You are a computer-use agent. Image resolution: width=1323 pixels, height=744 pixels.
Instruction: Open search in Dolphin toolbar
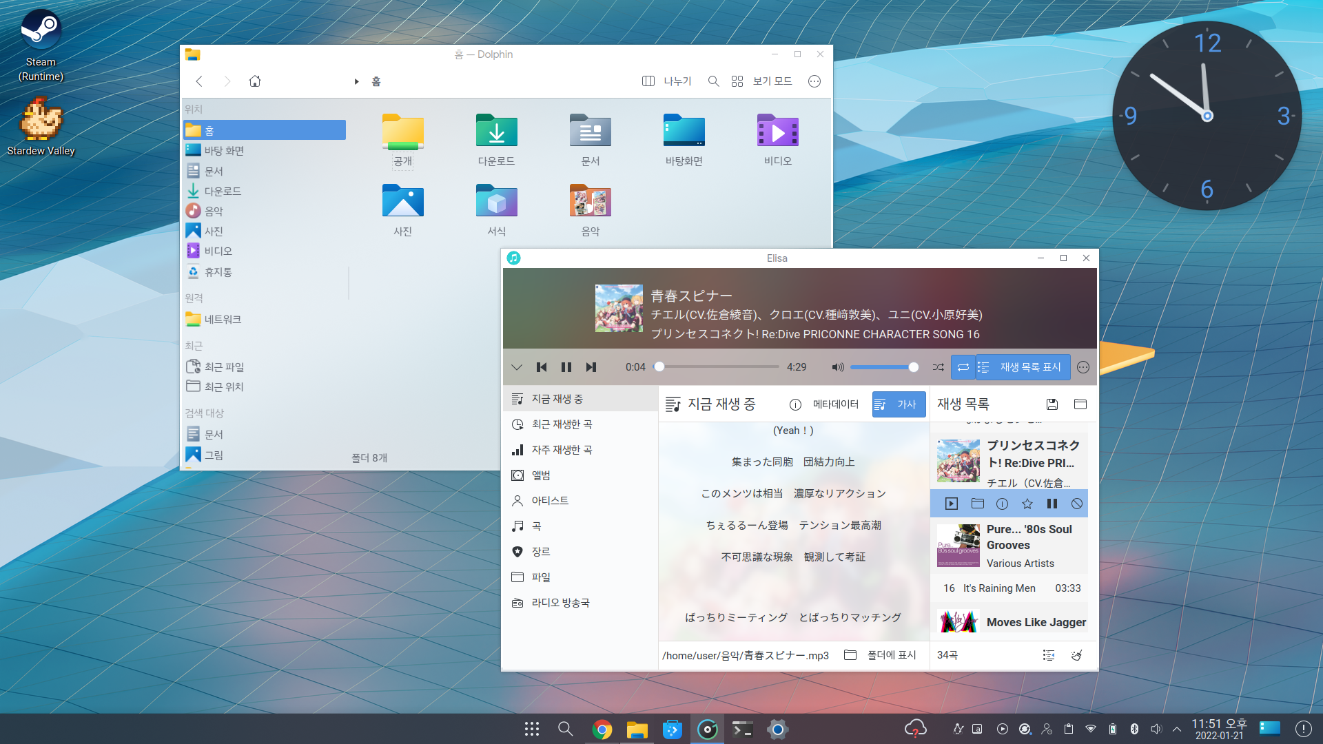(714, 81)
